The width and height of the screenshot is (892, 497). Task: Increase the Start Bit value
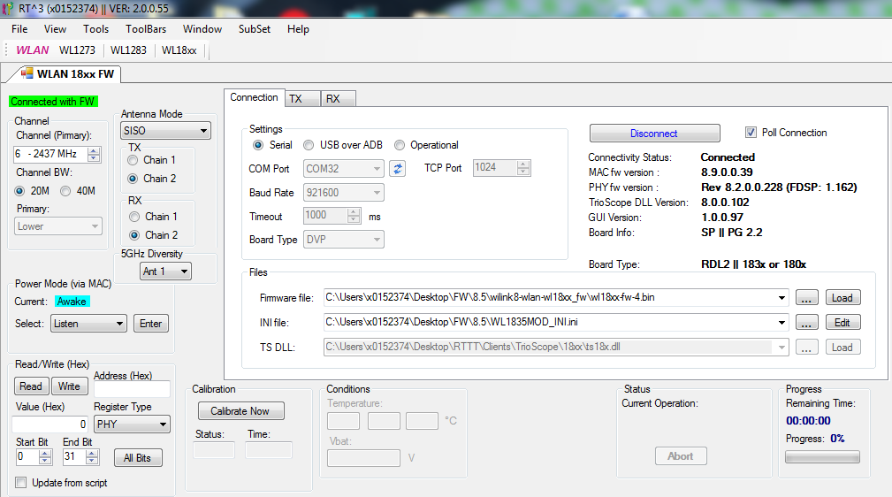click(x=46, y=453)
